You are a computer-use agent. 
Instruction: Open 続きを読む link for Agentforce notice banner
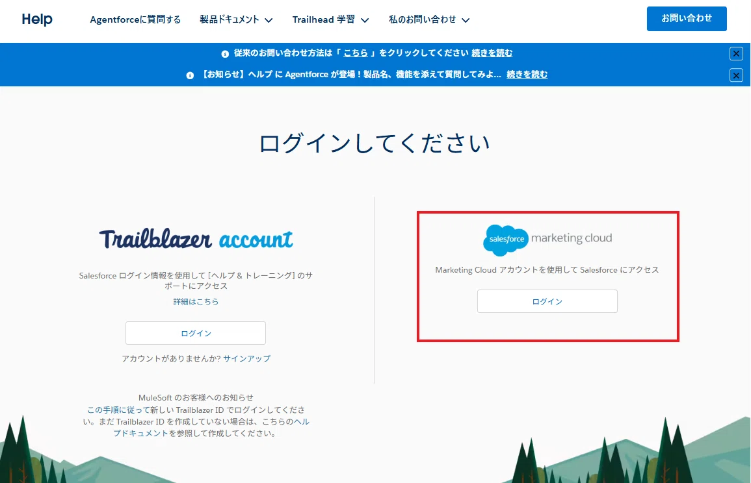coord(527,75)
